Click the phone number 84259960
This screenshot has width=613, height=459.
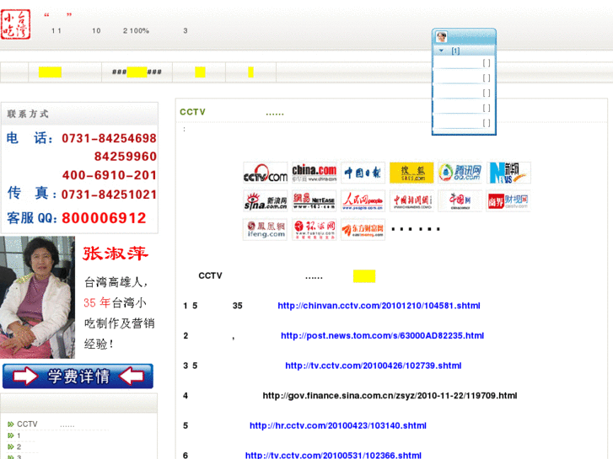pyautogui.click(x=126, y=157)
